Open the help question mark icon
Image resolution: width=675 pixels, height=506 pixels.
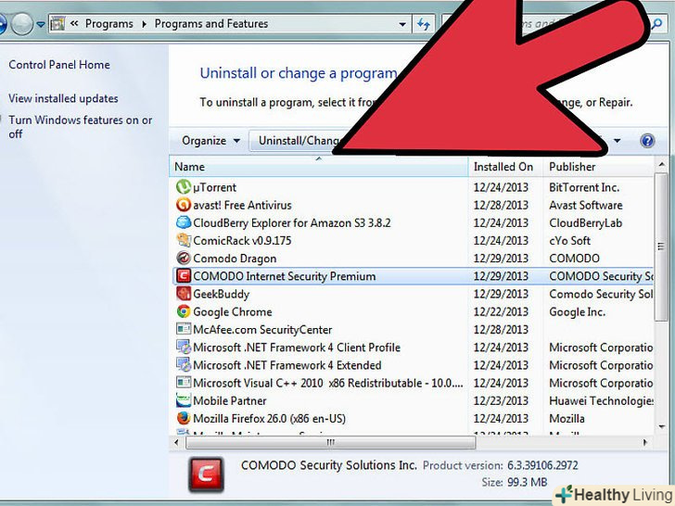point(647,141)
